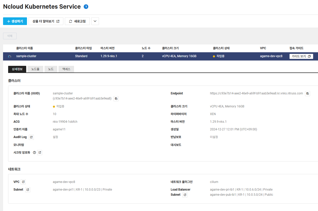Click the agame-dev-pub-lb1 load balancer subnet
Viewport: 318px width, 211px height.
[x=242, y=195]
